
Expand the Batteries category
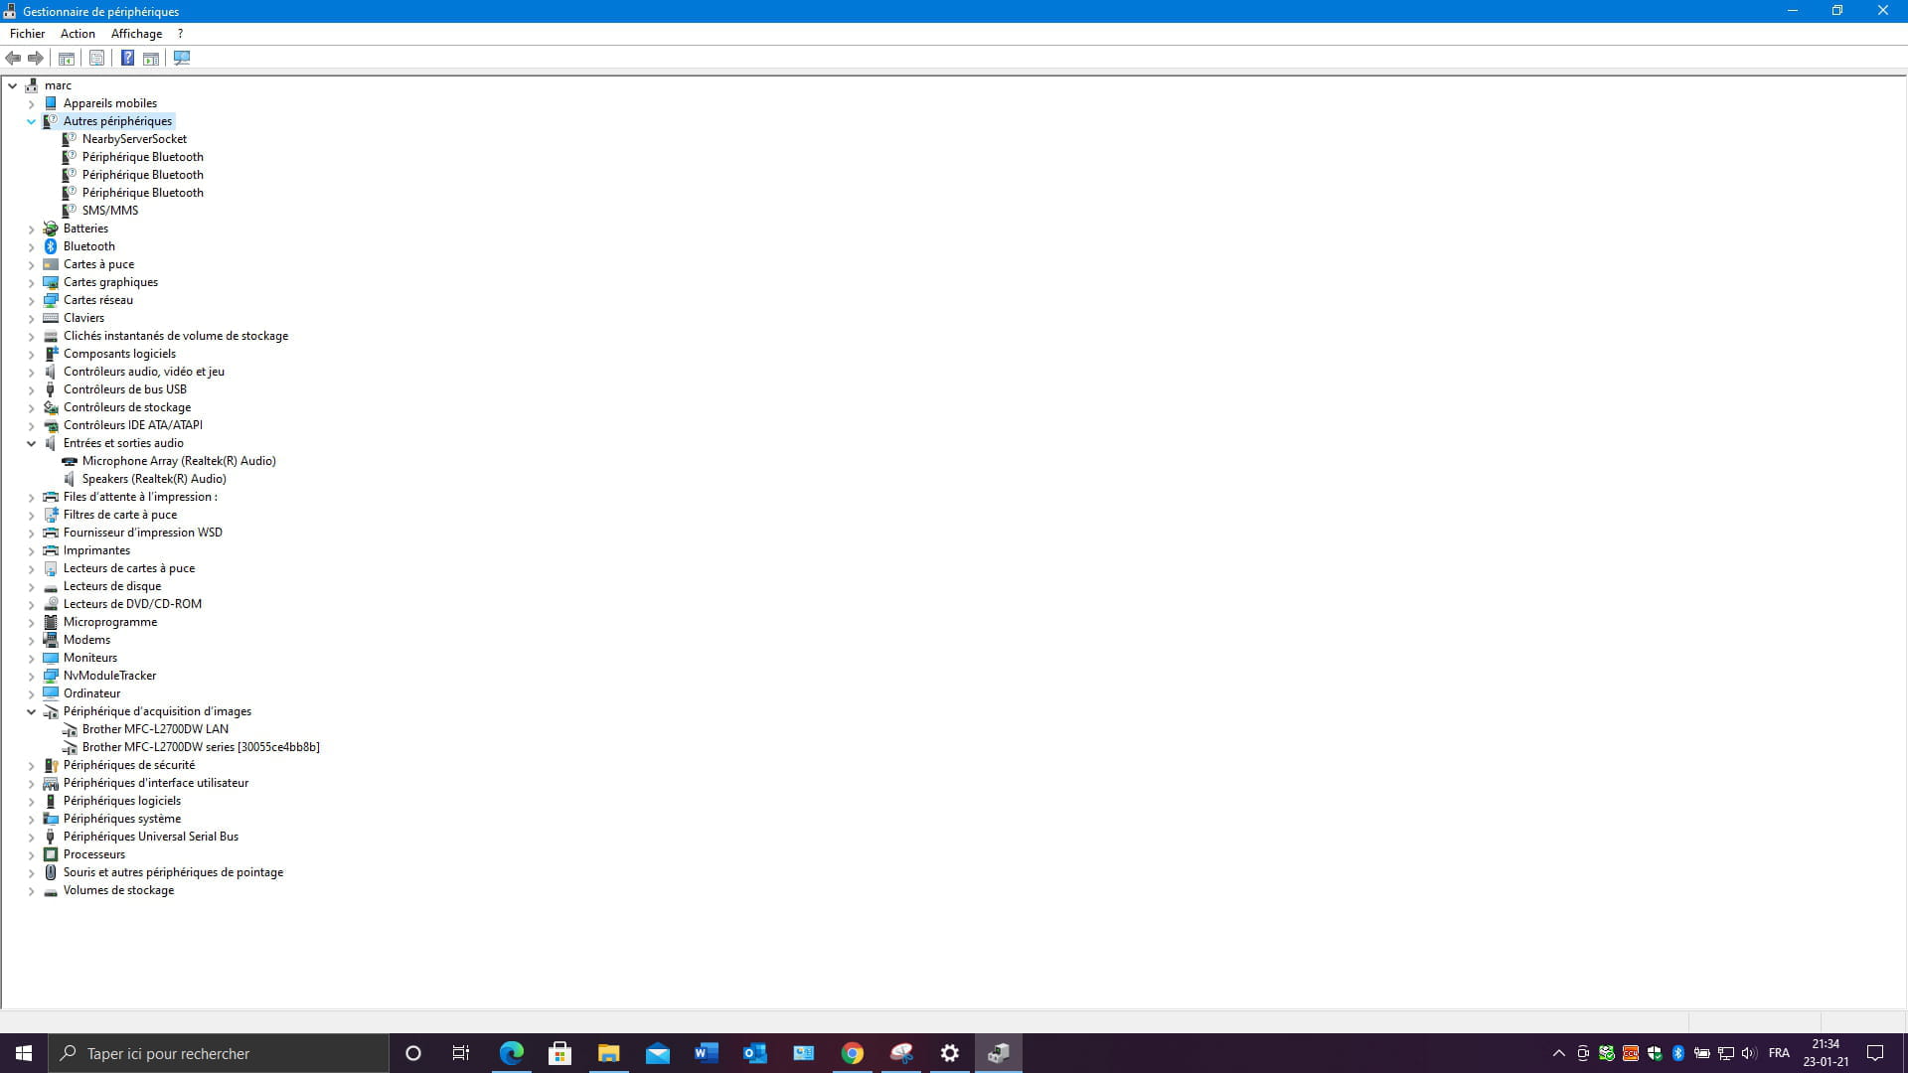tap(31, 229)
